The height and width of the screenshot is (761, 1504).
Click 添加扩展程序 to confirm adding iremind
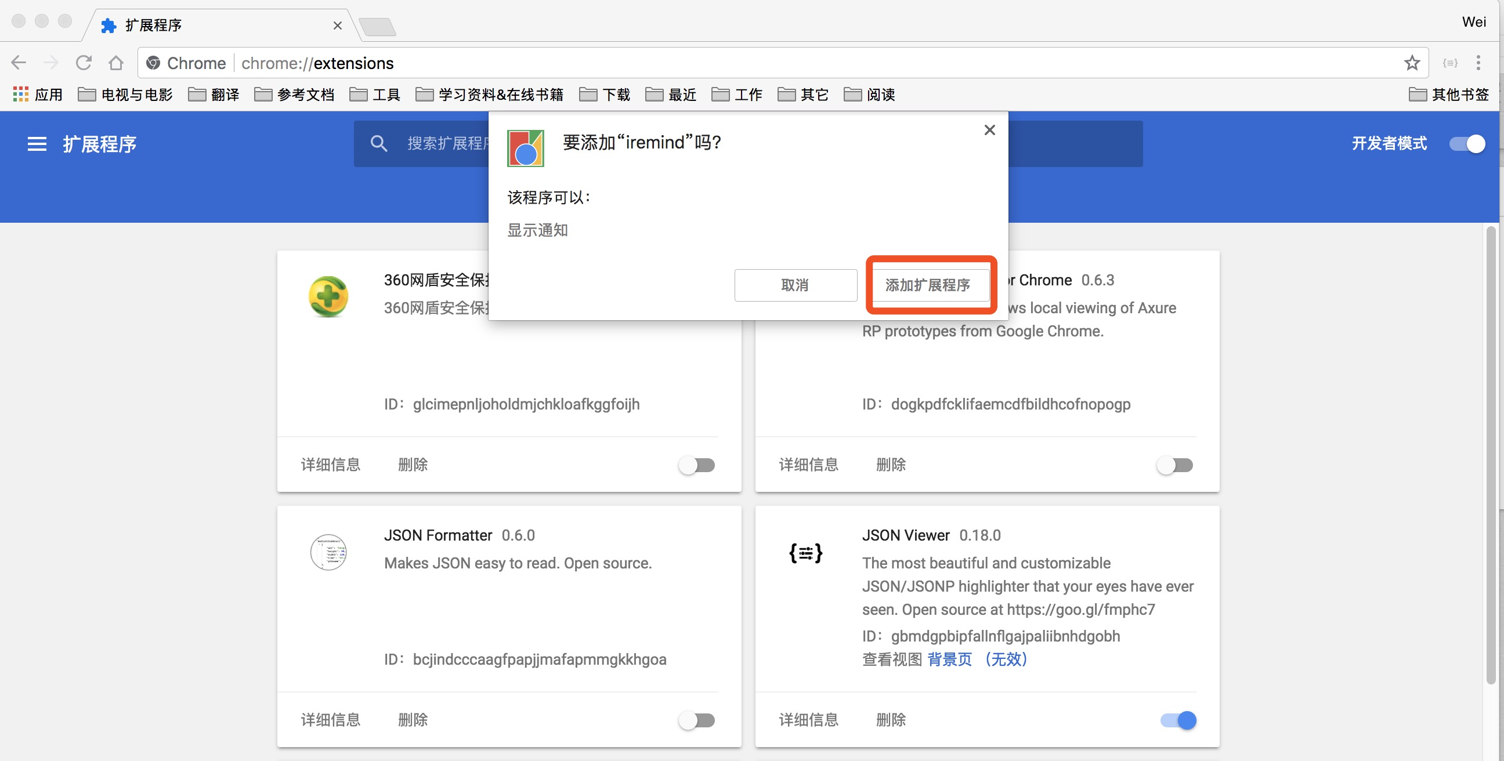click(927, 284)
